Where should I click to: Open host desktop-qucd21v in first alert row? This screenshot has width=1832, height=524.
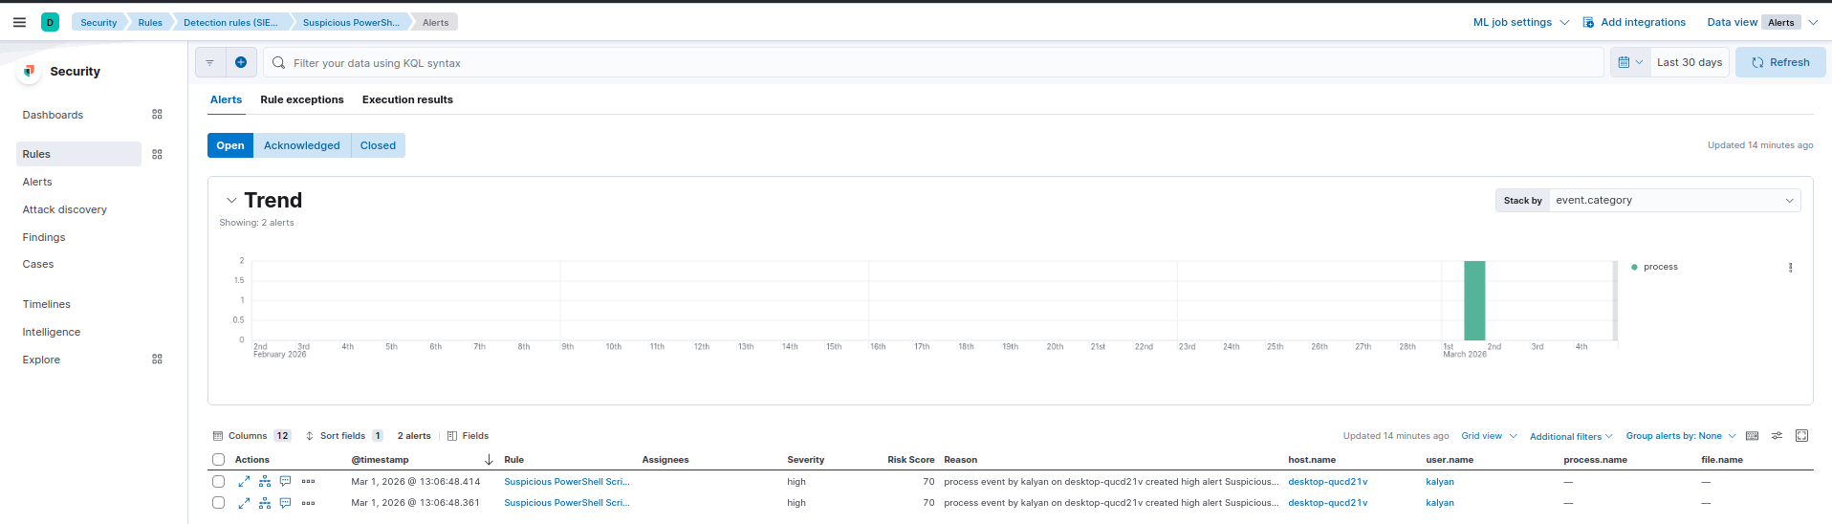coord(1327,482)
